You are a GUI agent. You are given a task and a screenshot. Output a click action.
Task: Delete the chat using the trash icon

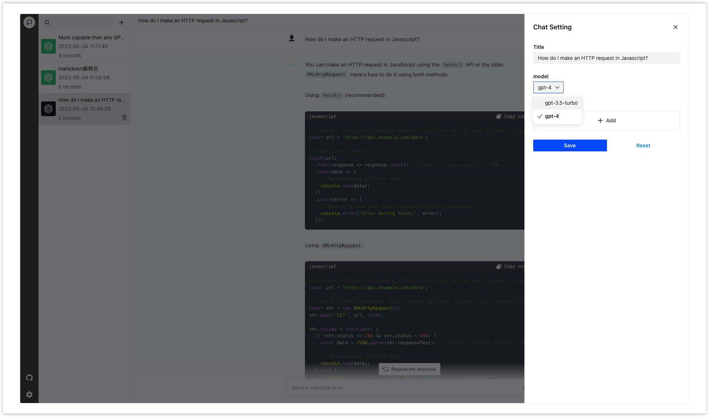pos(124,118)
